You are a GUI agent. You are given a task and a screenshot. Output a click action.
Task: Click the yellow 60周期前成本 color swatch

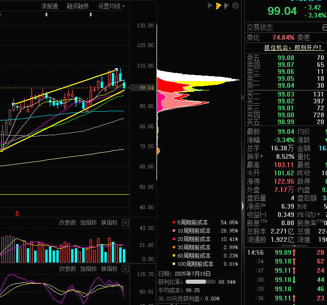point(174,256)
